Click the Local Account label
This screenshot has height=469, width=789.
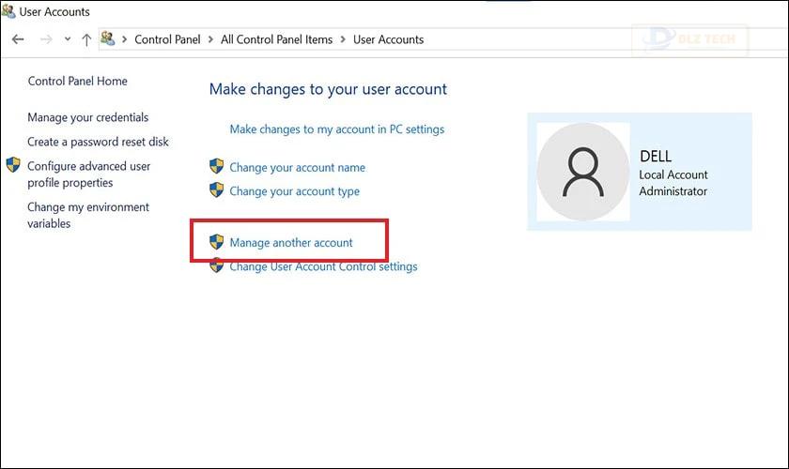pos(673,174)
